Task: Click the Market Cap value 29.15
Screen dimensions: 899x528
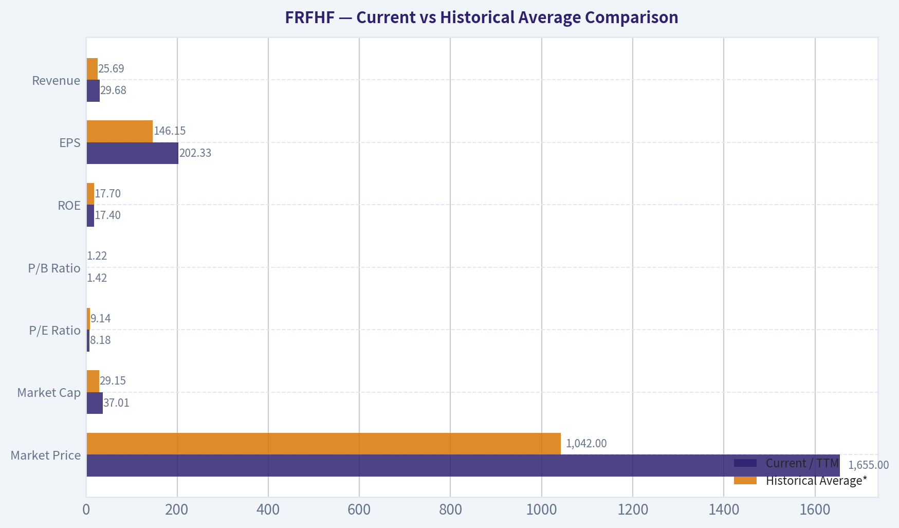Action: click(x=113, y=381)
